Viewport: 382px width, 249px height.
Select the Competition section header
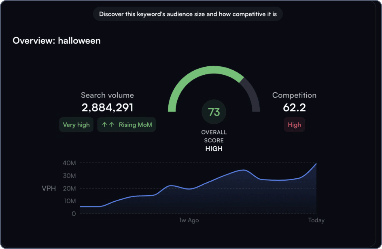(294, 95)
